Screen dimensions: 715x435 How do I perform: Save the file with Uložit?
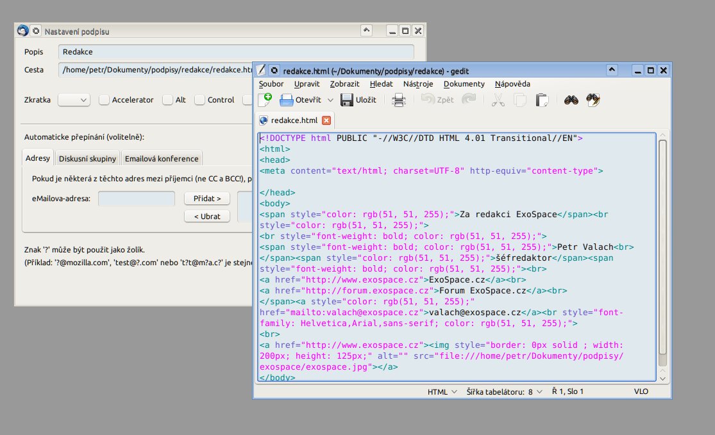[359, 100]
